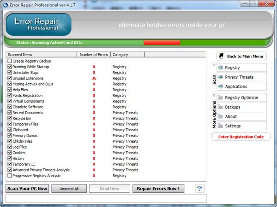
Task: Click Category cell of Recent Documents row
Action: coord(125,113)
